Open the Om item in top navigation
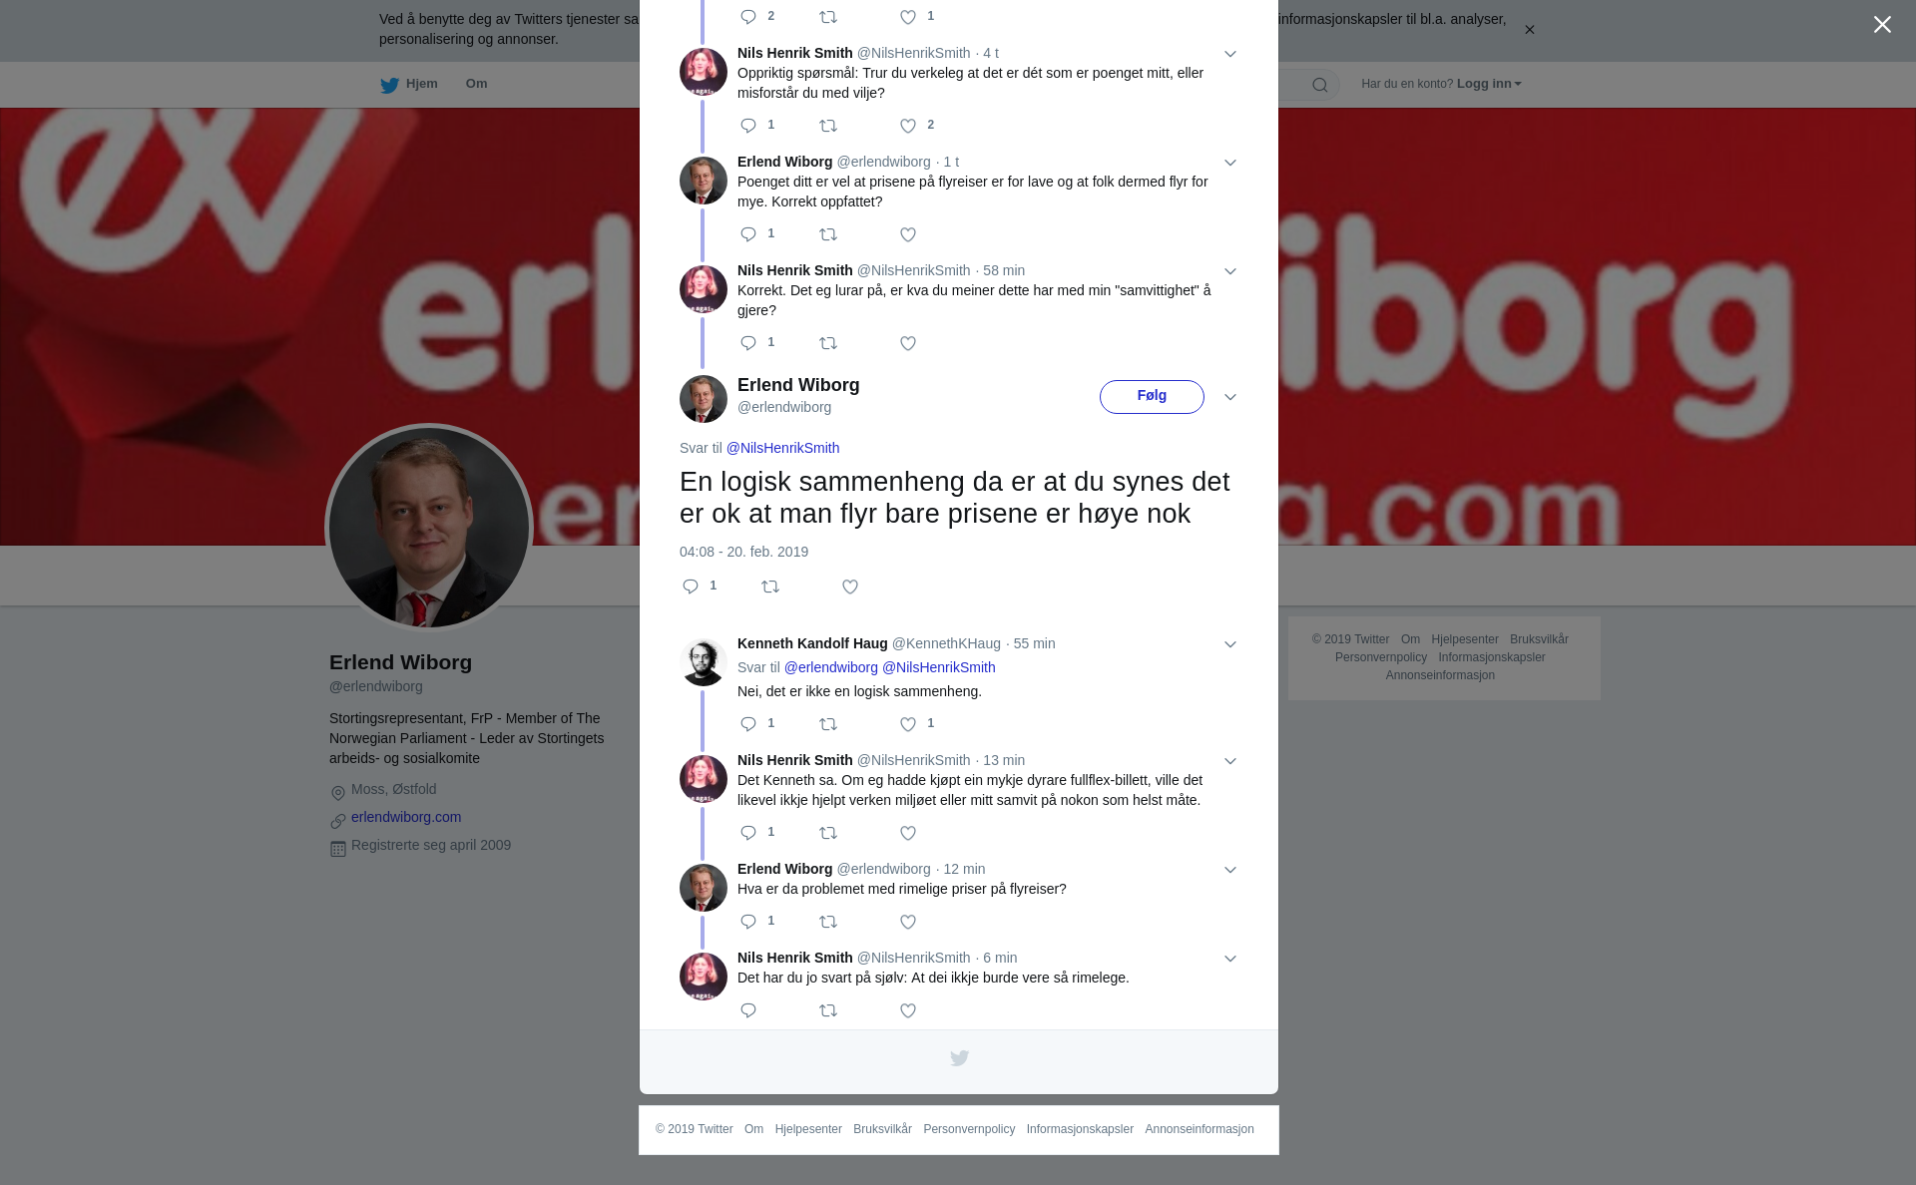The image size is (1916, 1185). point(476,84)
